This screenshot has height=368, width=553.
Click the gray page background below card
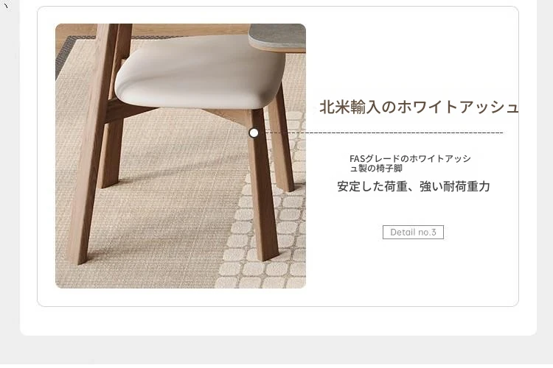(276, 350)
